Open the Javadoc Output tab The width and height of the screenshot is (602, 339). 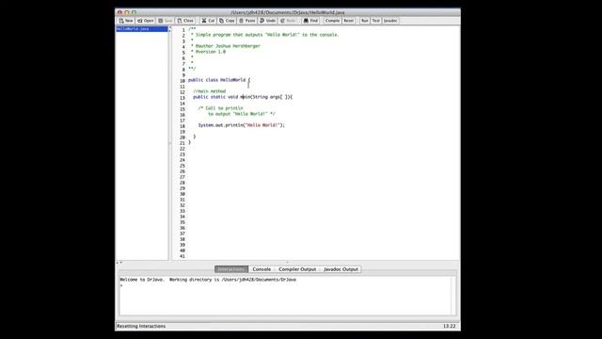[341, 269]
